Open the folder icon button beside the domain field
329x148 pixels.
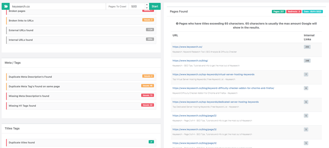tap(6, 6)
